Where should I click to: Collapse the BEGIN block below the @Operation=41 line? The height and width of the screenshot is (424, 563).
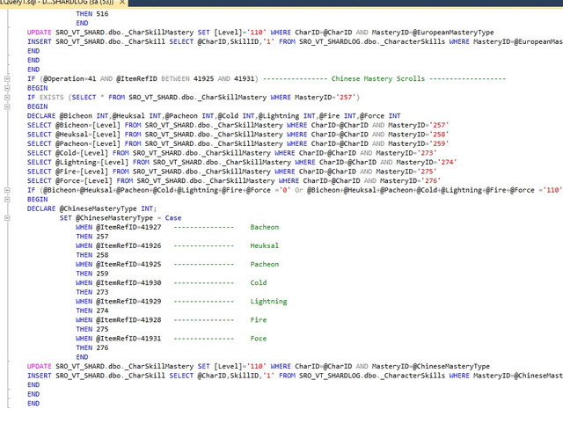[x=7, y=88]
